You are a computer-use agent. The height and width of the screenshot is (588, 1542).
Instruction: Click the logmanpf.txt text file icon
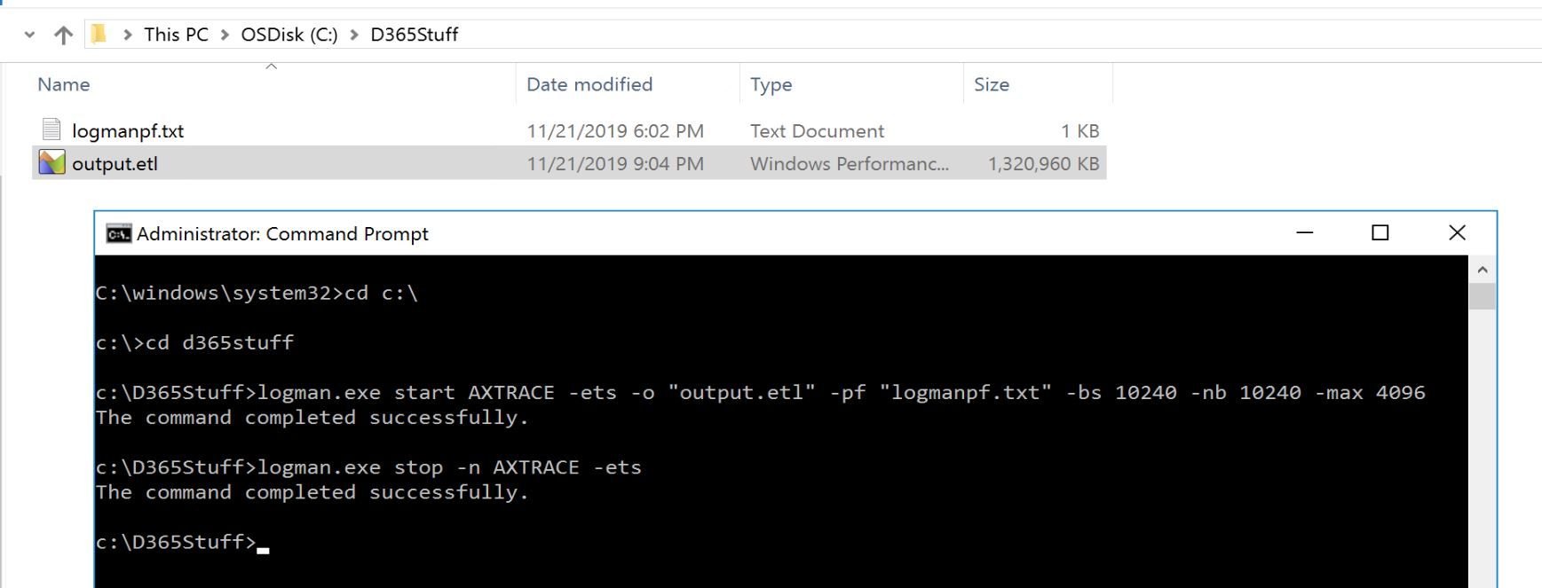(51, 130)
